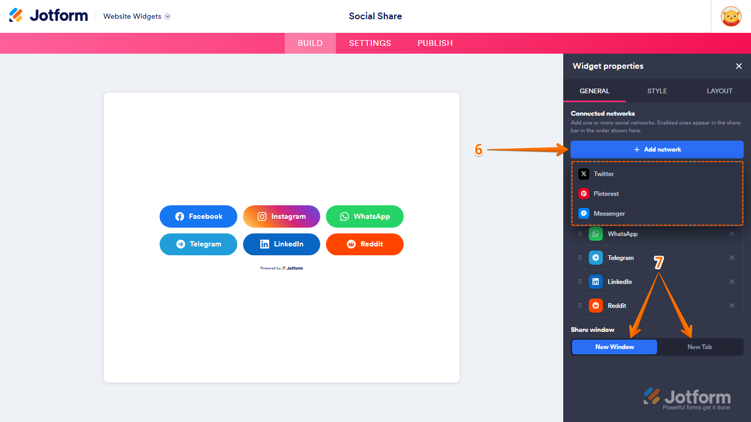Switch to the SETTINGS tab
The height and width of the screenshot is (422, 751).
[x=370, y=43]
